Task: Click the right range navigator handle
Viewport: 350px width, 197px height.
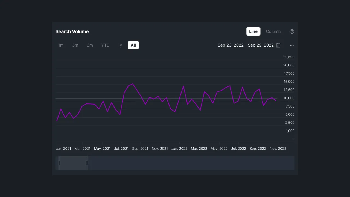Action: (87, 163)
